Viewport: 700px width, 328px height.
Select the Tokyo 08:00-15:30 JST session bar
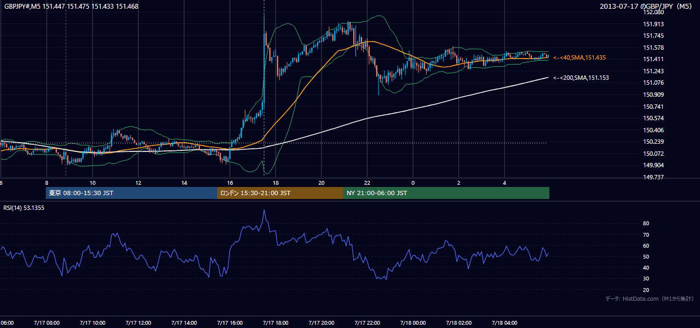tap(131, 193)
